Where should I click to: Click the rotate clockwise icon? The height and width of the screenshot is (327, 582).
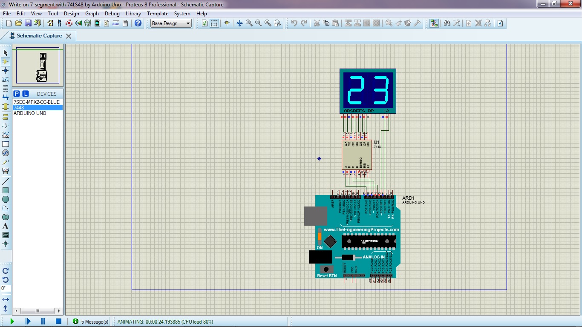(5, 271)
